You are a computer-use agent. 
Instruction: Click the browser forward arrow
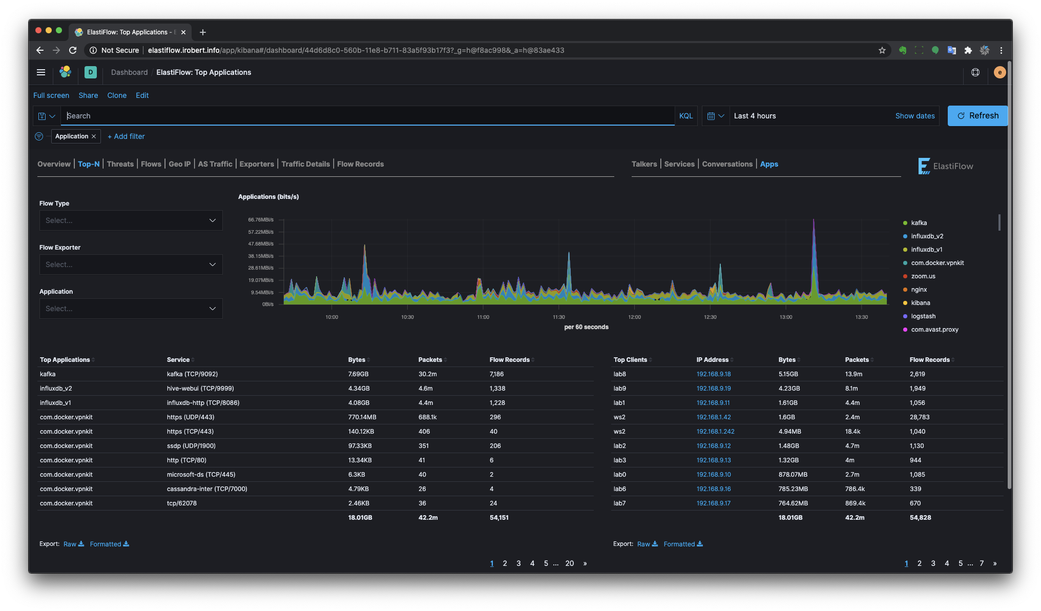pyautogui.click(x=56, y=50)
